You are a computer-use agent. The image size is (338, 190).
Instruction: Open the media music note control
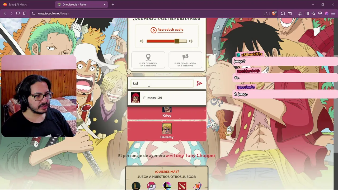coord(300,13)
